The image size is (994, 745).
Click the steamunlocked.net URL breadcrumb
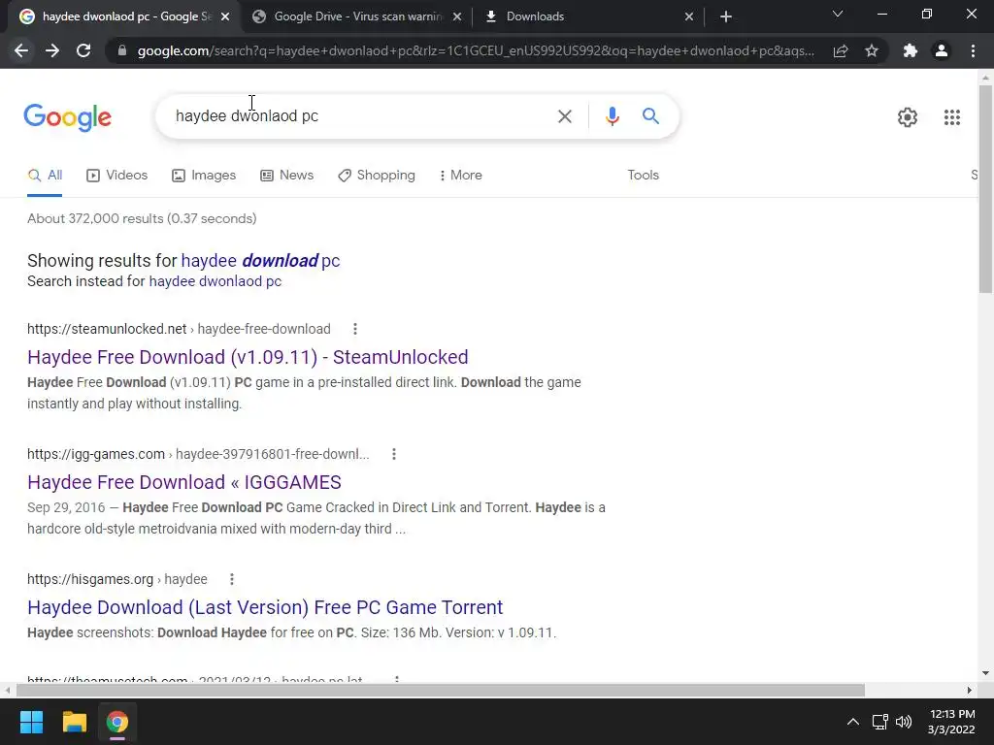click(x=179, y=329)
